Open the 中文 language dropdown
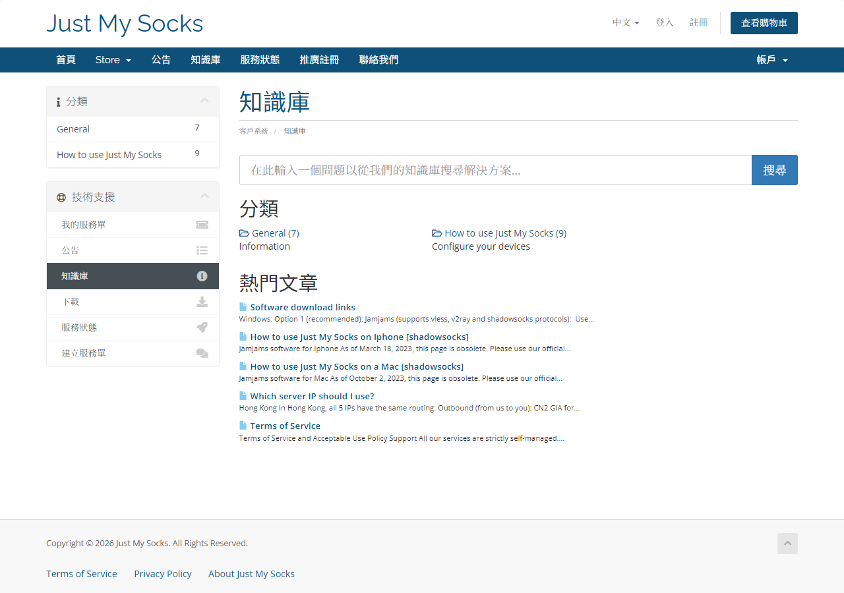 pos(626,22)
